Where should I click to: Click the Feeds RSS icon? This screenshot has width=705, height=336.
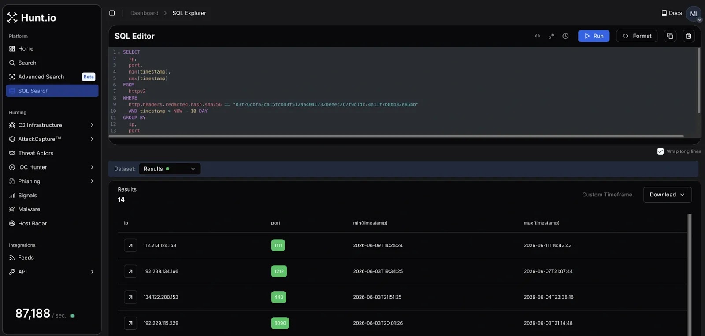(x=12, y=258)
